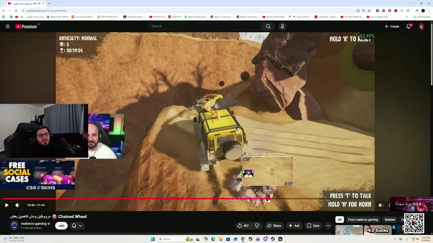Open The Most Potent bookmark

(352, 17)
